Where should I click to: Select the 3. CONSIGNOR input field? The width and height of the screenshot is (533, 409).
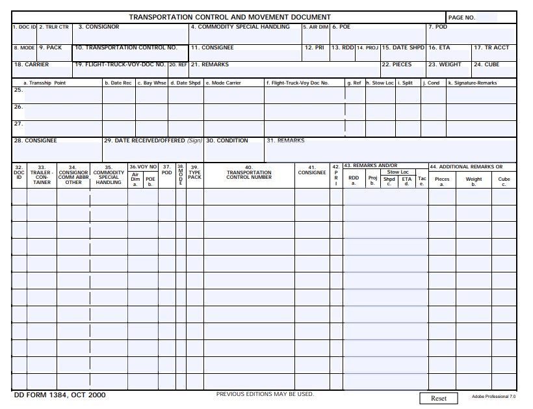tap(131, 36)
